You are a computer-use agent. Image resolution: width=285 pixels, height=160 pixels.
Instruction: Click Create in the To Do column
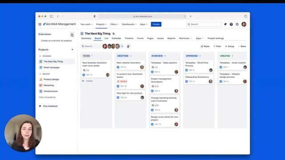pyautogui.click(x=87, y=81)
